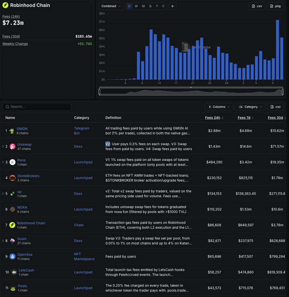The height and width of the screenshot is (297, 289).
Task: Export the chart as .png
Action: click(x=275, y=6)
